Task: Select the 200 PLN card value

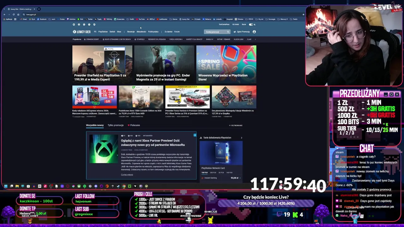Action: [212, 172]
